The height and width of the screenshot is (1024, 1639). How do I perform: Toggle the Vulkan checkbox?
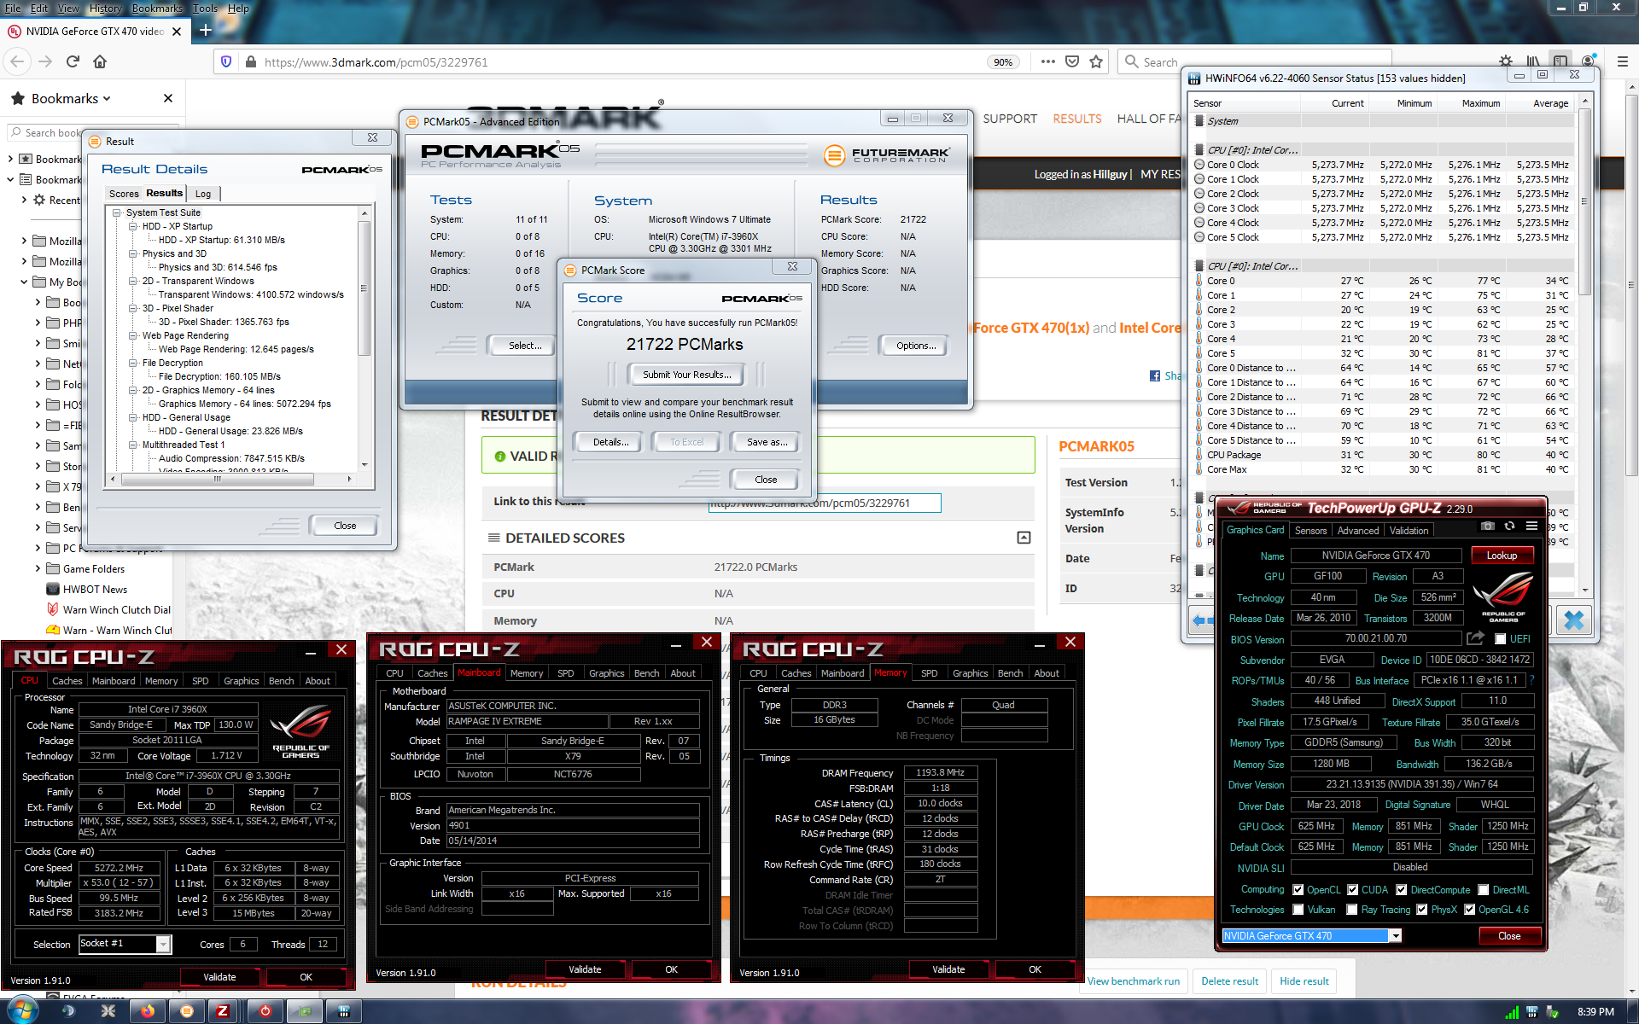click(1298, 910)
